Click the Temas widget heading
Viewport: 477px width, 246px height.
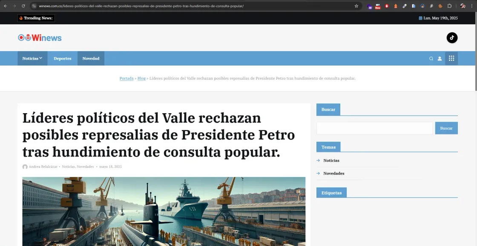pyautogui.click(x=328, y=147)
